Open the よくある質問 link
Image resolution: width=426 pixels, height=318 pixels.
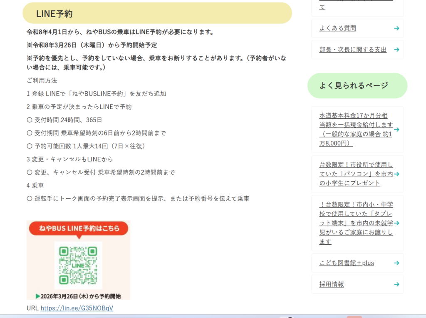337,28
